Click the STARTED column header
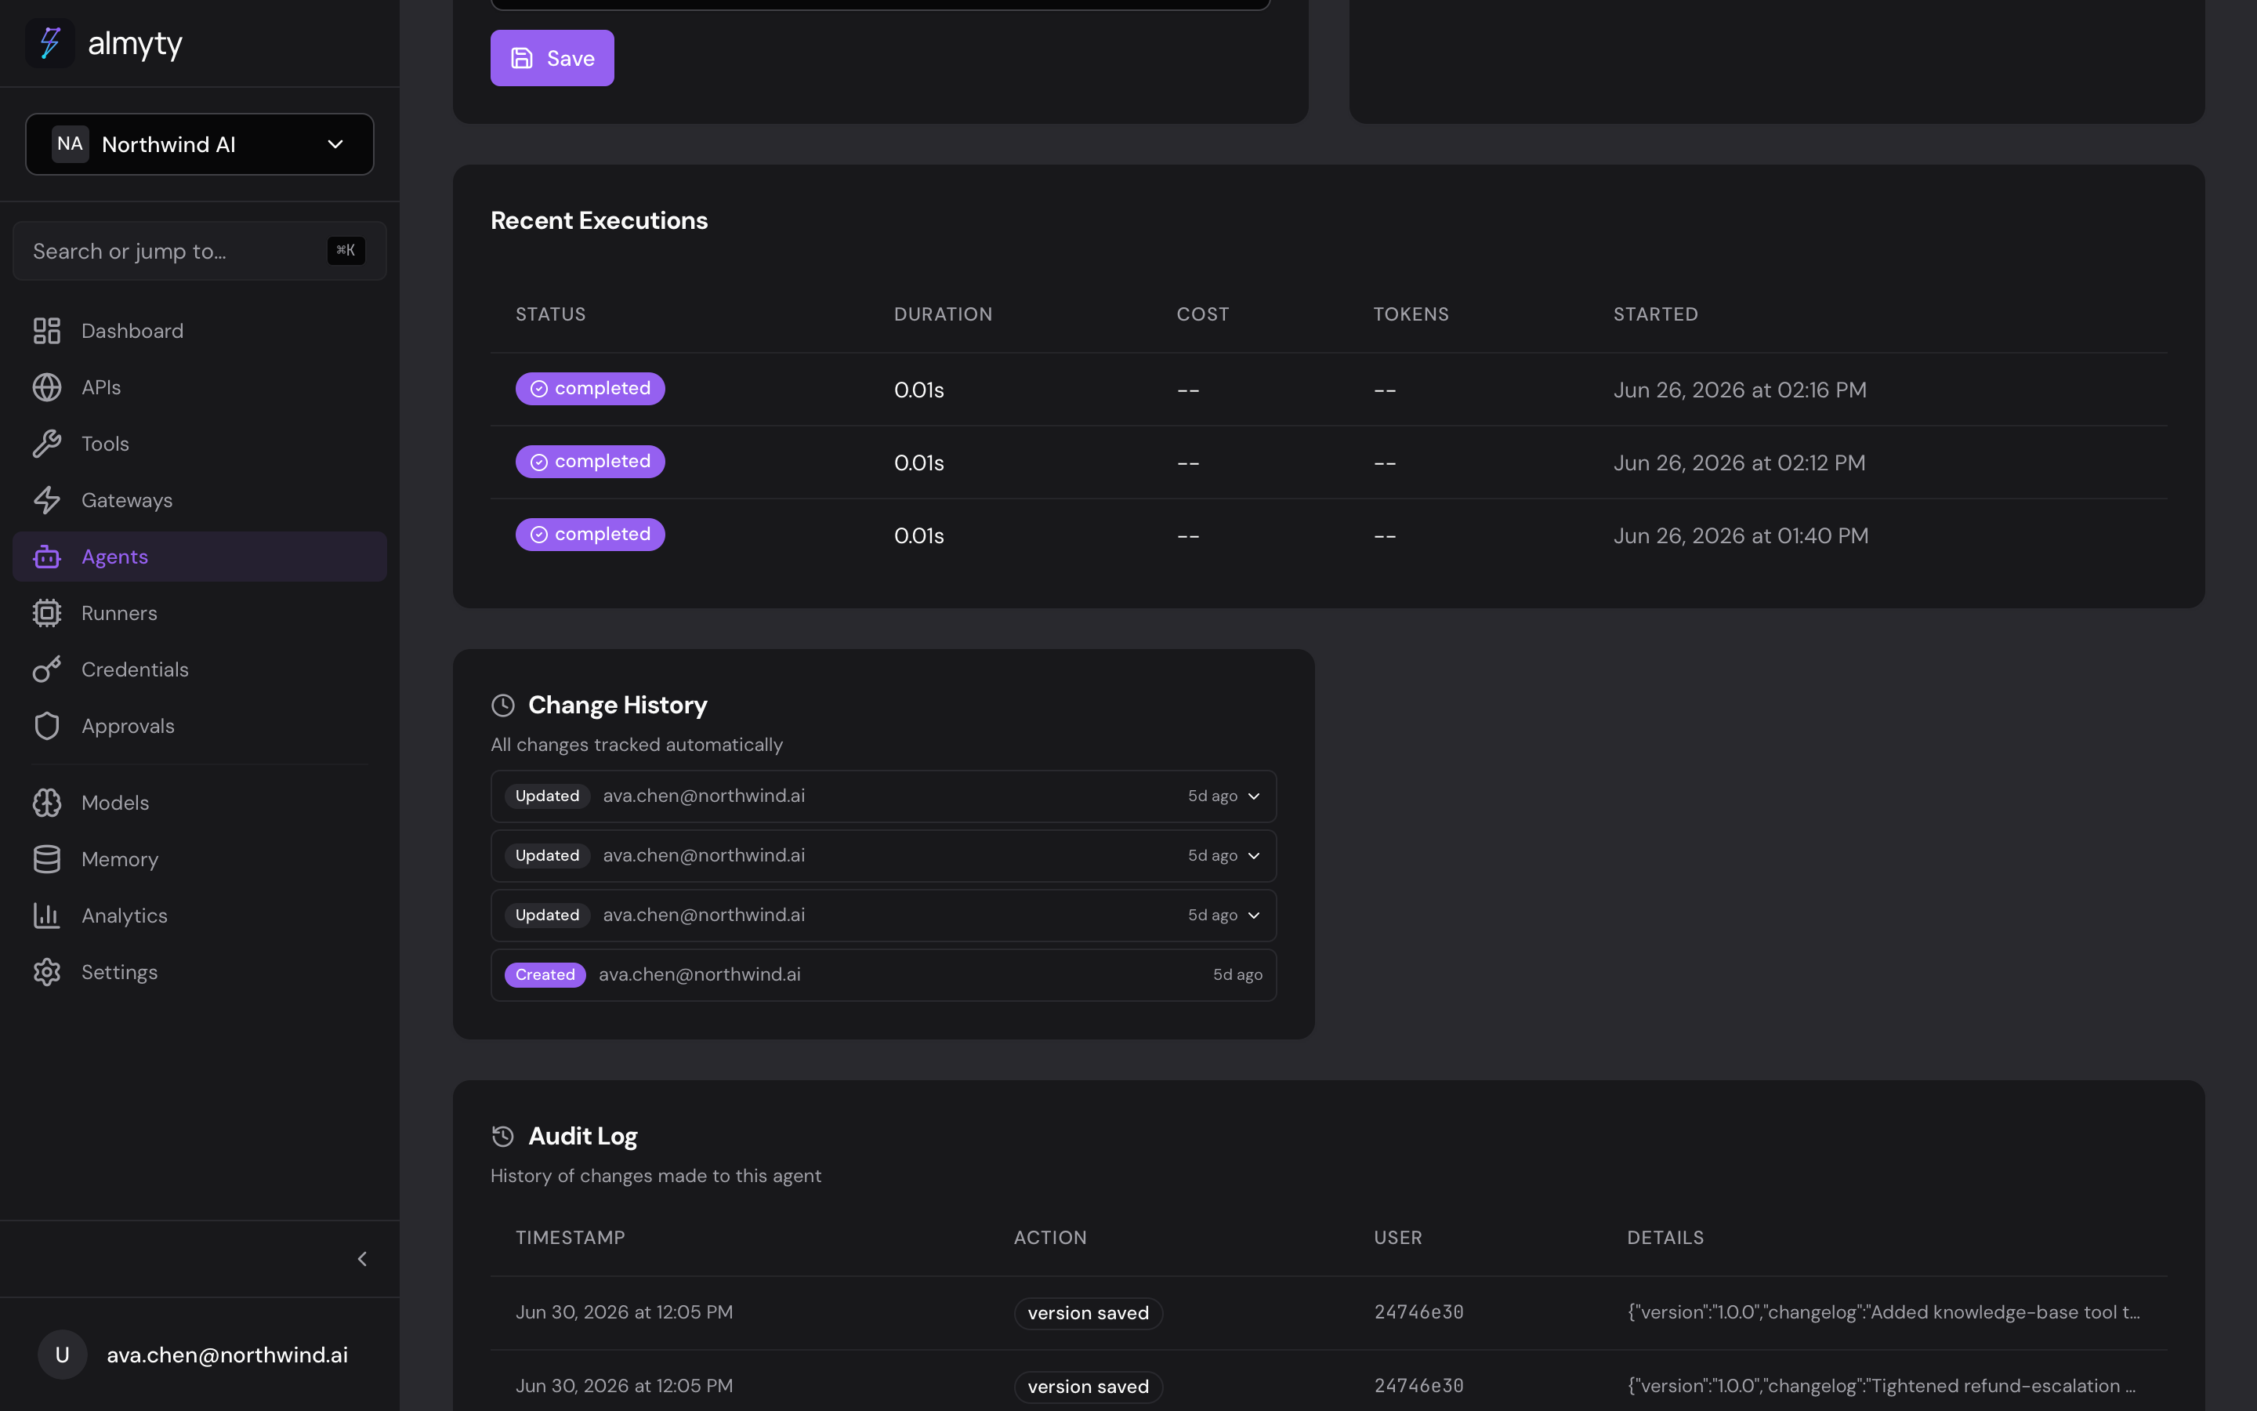2257x1411 pixels. coord(1655,314)
